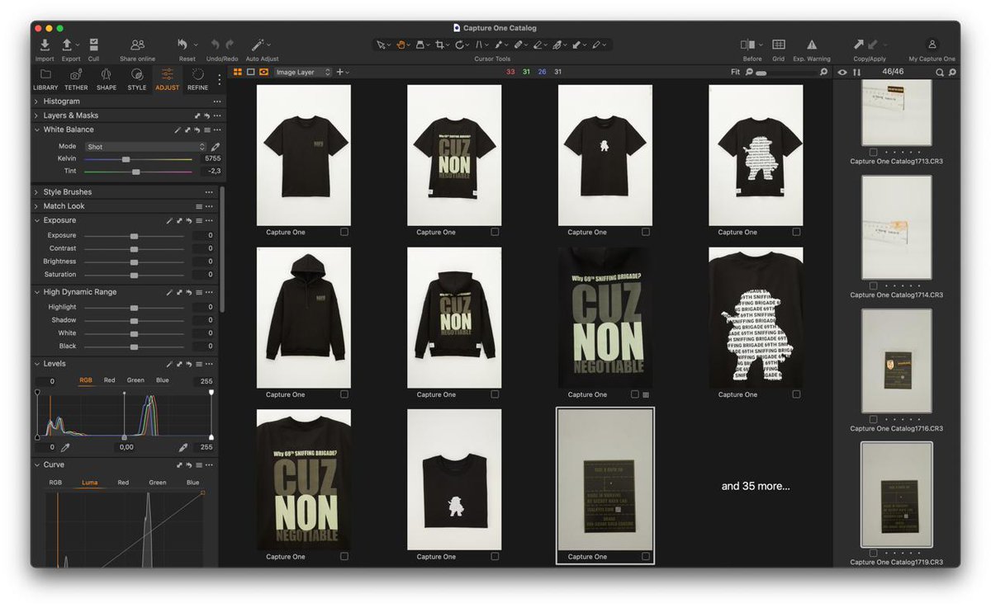The height and width of the screenshot is (608, 991).
Task: Click Undo arrow icon
Action: click(x=216, y=45)
